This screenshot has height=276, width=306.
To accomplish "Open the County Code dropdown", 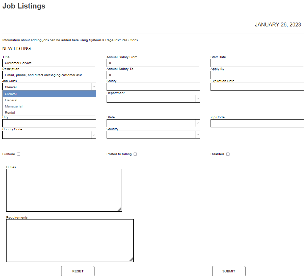I will point(93,135).
